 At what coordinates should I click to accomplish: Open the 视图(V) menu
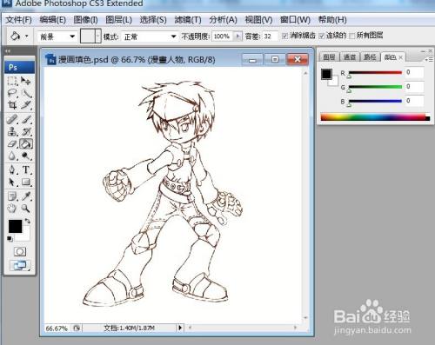[x=258, y=20]
